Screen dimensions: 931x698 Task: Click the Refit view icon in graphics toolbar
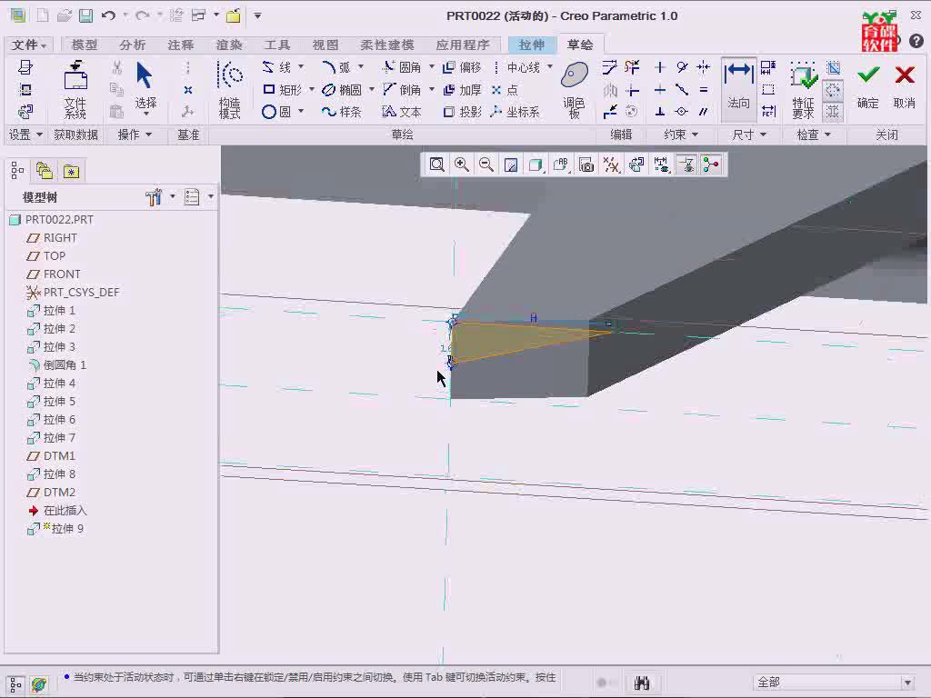click(x=437, y=165)
